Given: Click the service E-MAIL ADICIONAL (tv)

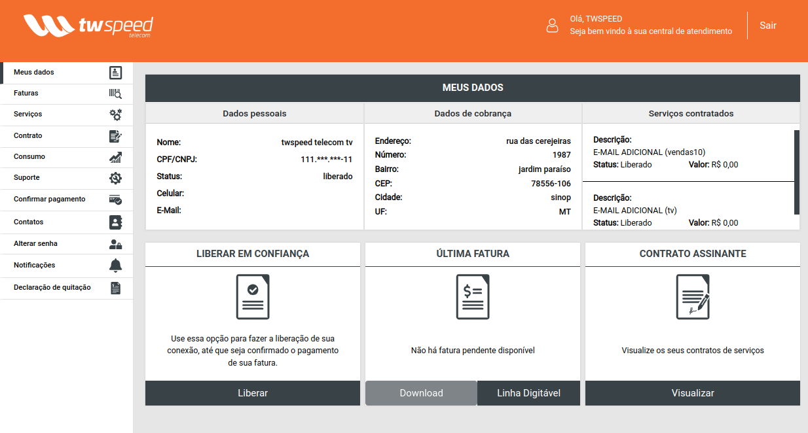Looking at the screenshot, I should pos(634,211).
